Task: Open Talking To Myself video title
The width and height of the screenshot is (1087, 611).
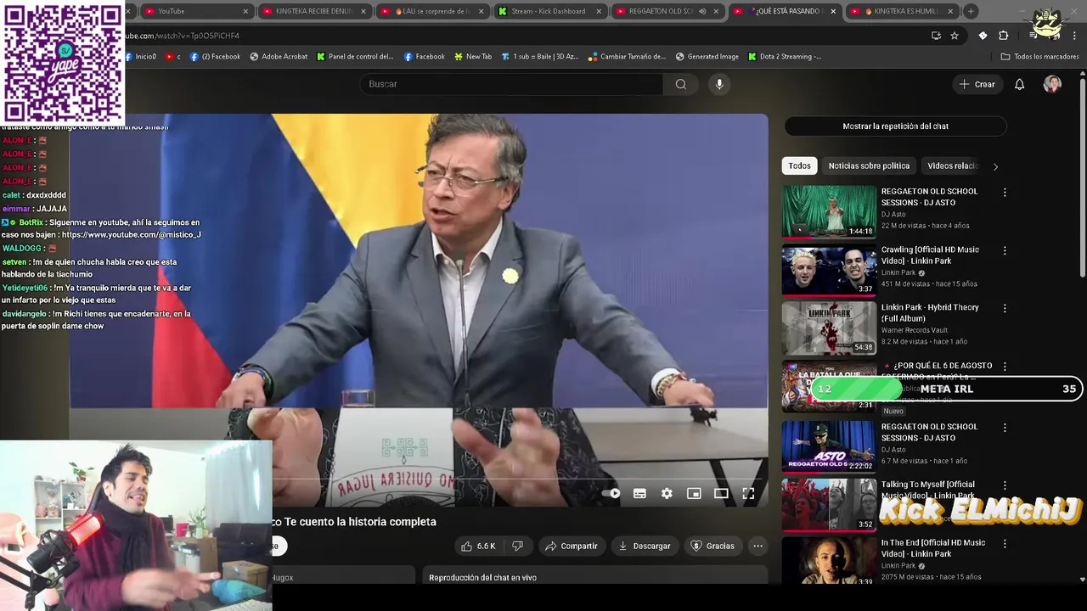Action: point(928,490)
